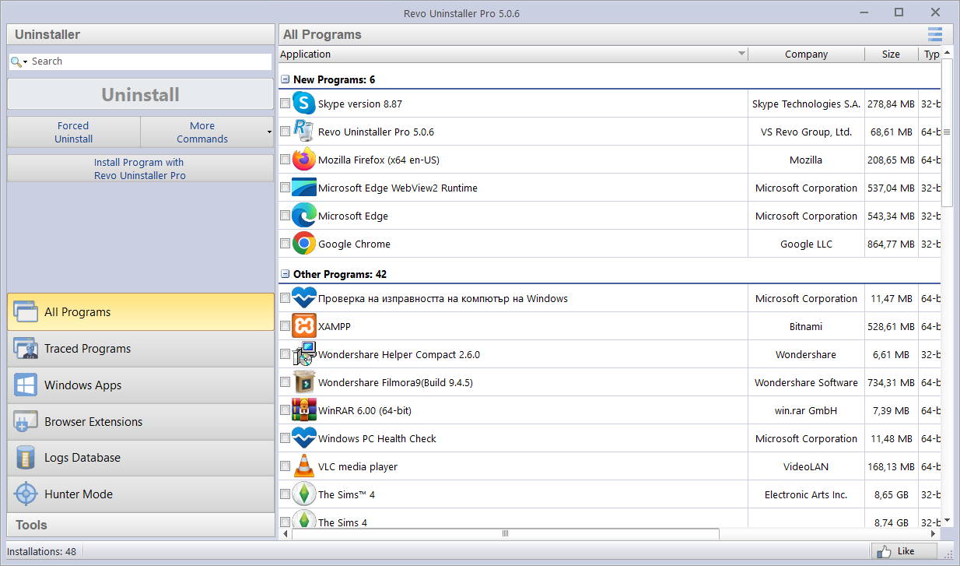The width and height of the screenshot is (960, 566).
Task: Click the Проверка на изправността heart icon
Action: pyautogui.click(x=303, y=298)
